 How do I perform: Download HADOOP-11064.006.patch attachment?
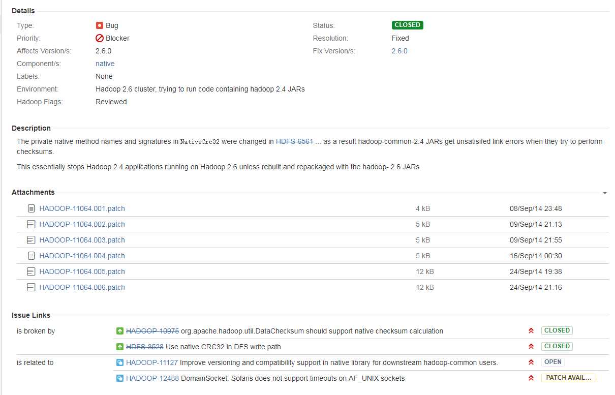82,287
